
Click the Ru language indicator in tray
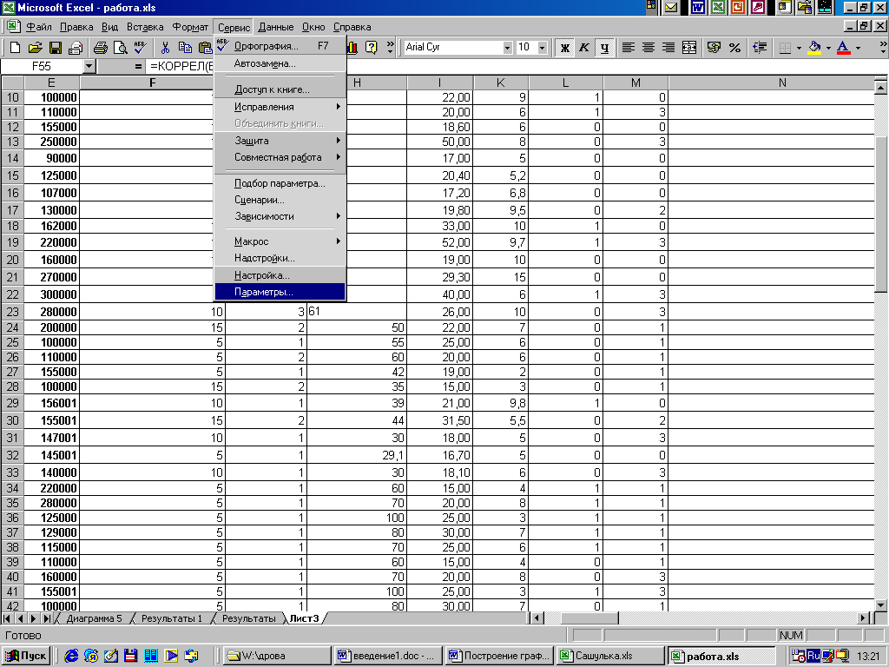coord(813,656)
